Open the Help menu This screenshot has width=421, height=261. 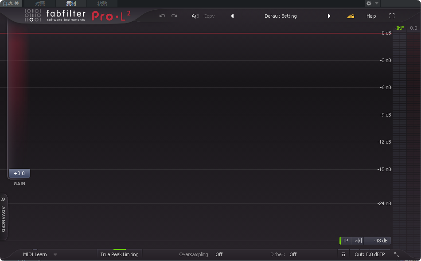click(371, 16)
